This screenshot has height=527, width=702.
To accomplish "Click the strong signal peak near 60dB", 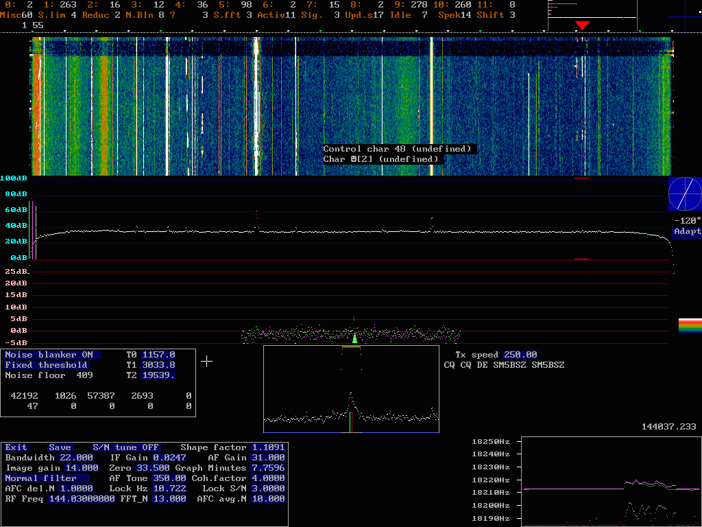I will (256, 220).
